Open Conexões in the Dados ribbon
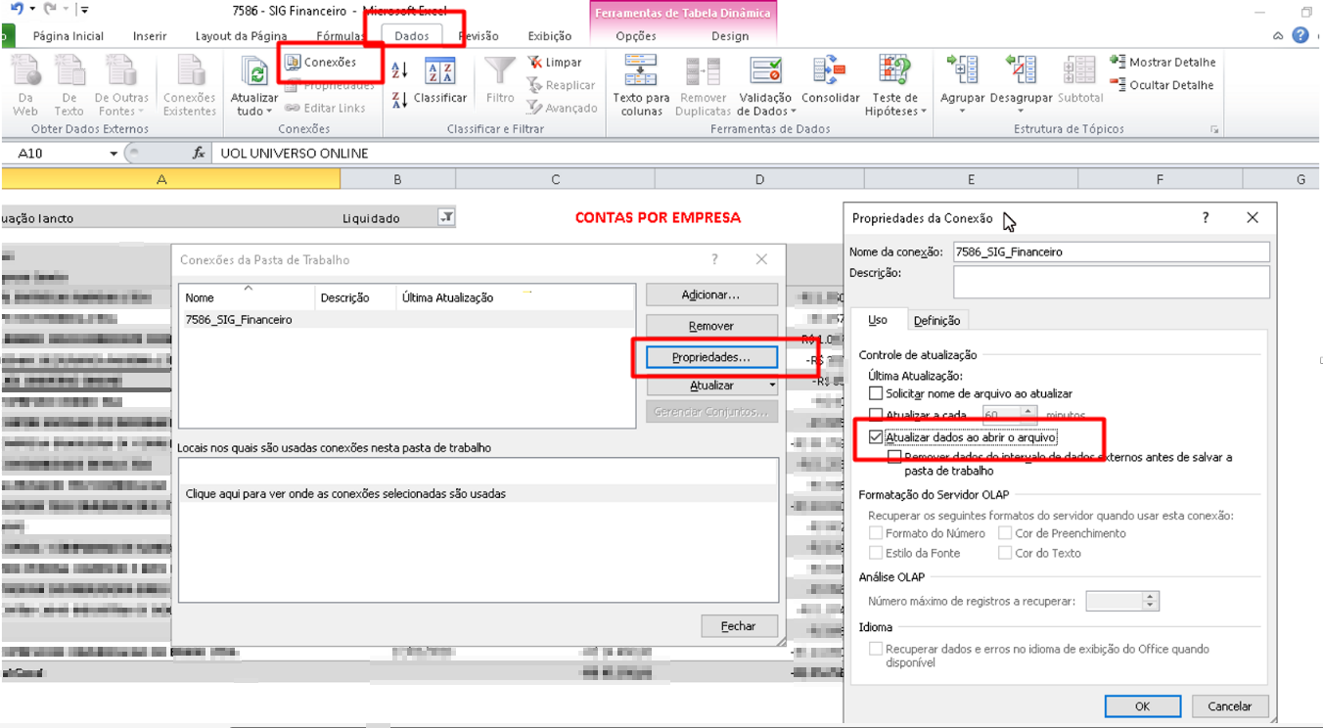 coord(321,62)
